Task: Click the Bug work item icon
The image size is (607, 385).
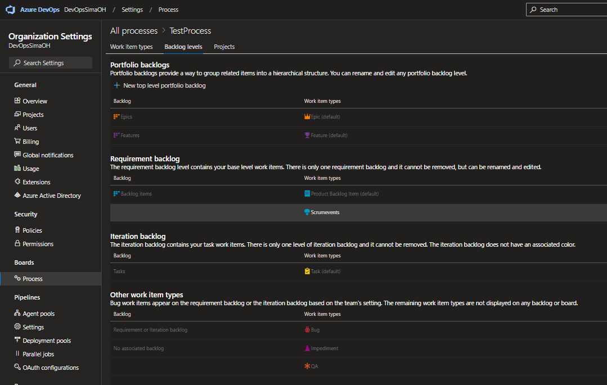Action: (x=307, y=330)
